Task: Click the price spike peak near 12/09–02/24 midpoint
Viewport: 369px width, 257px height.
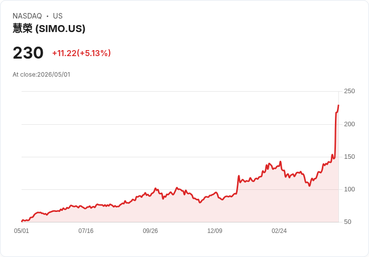Action: (239, 176)
